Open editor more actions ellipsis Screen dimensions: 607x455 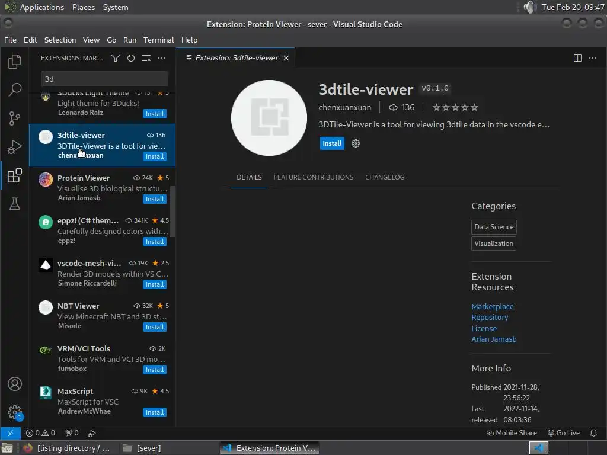point(593,58)
